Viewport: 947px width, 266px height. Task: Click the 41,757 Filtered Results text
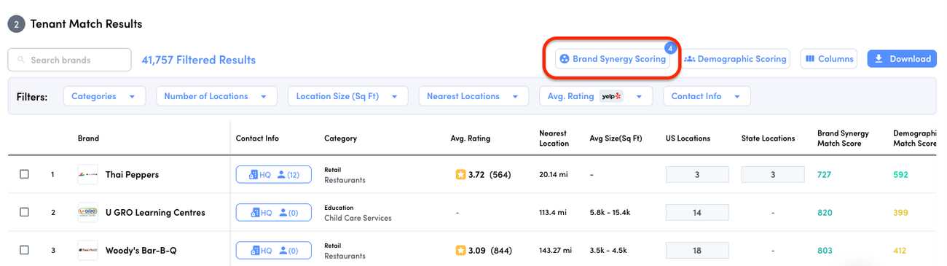click(198, 60)
